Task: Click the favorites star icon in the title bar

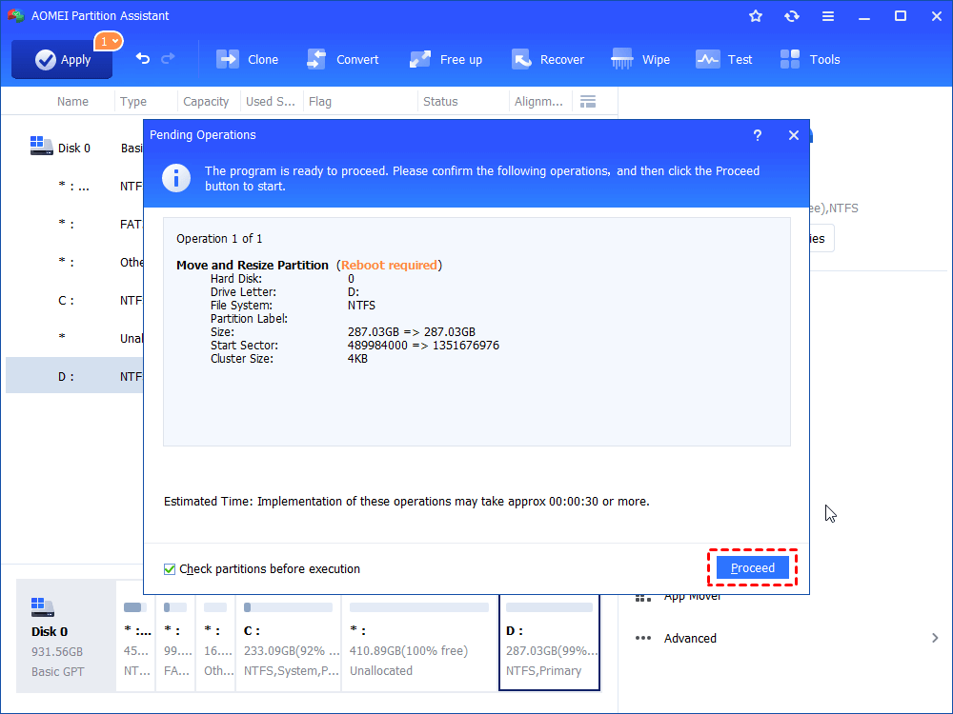Action: (756, 16)
